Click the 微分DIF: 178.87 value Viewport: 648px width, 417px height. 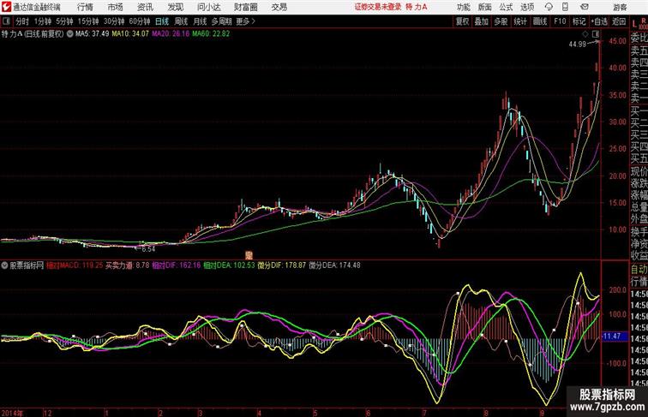pos(282,265)
